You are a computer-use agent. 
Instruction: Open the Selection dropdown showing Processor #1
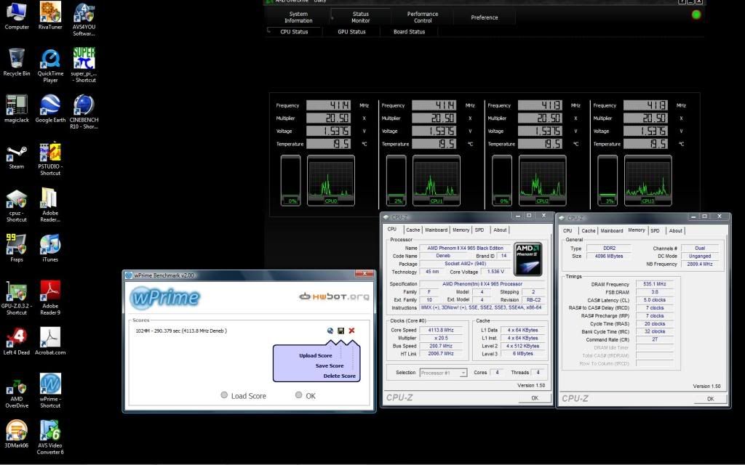[443, 373]
